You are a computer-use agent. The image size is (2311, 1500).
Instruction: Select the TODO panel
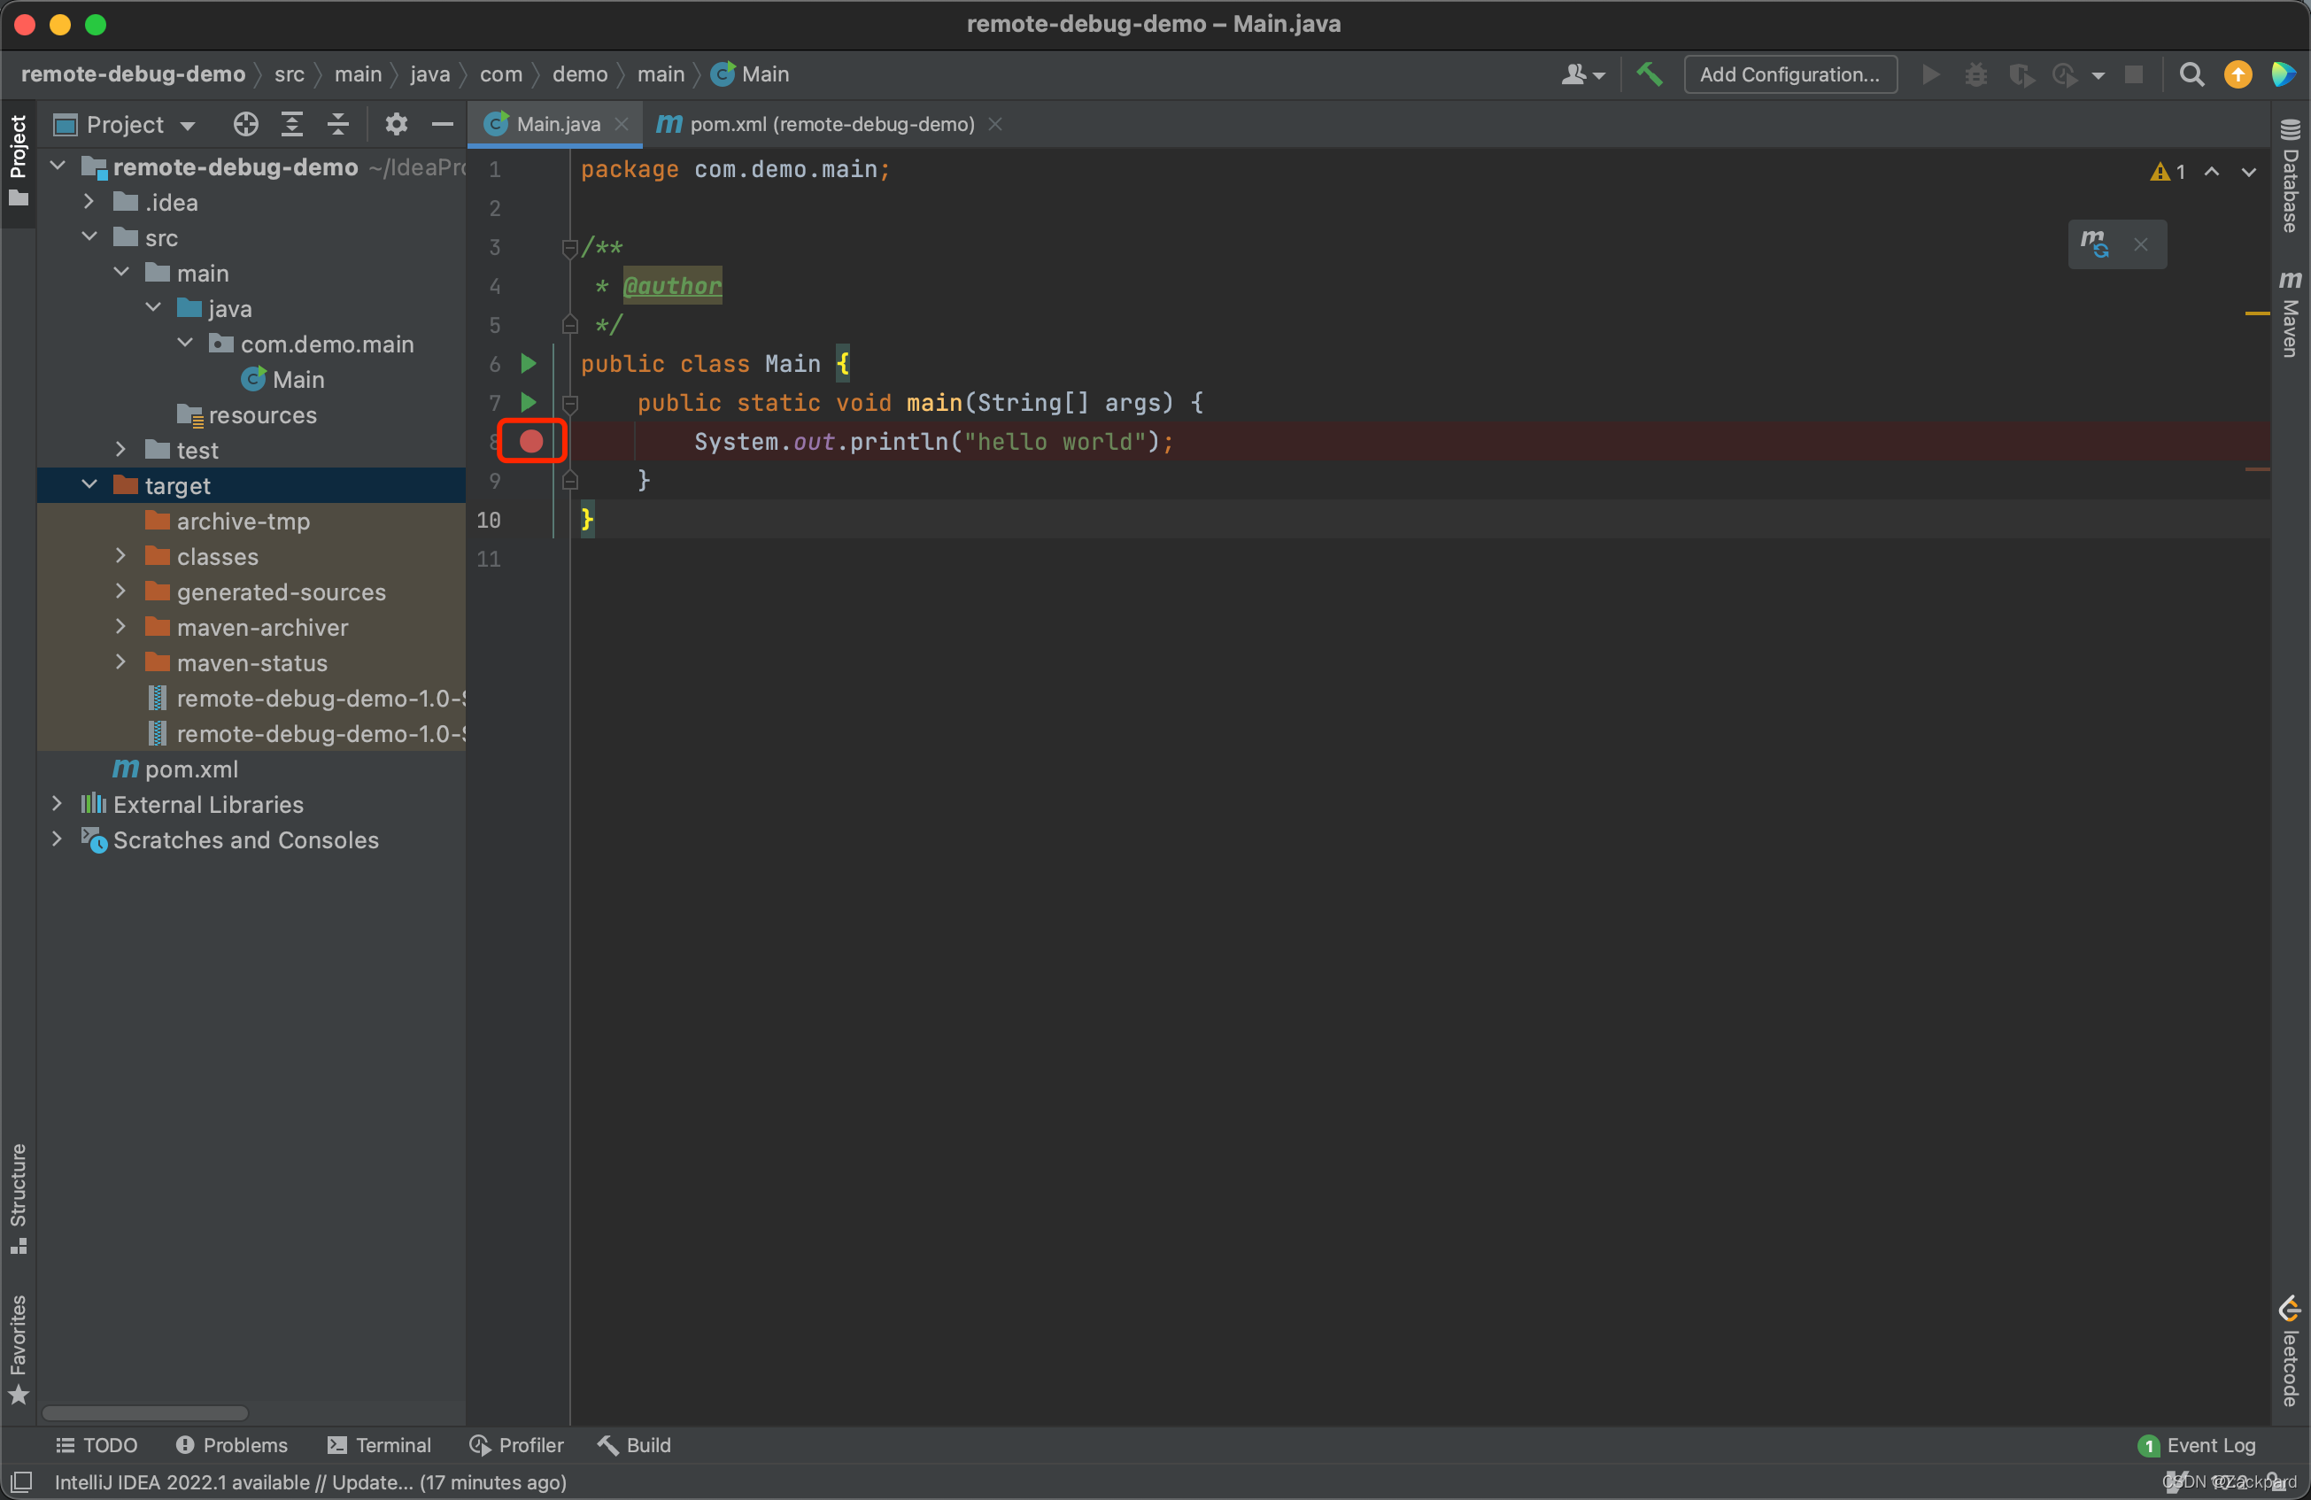[95, 1444]
